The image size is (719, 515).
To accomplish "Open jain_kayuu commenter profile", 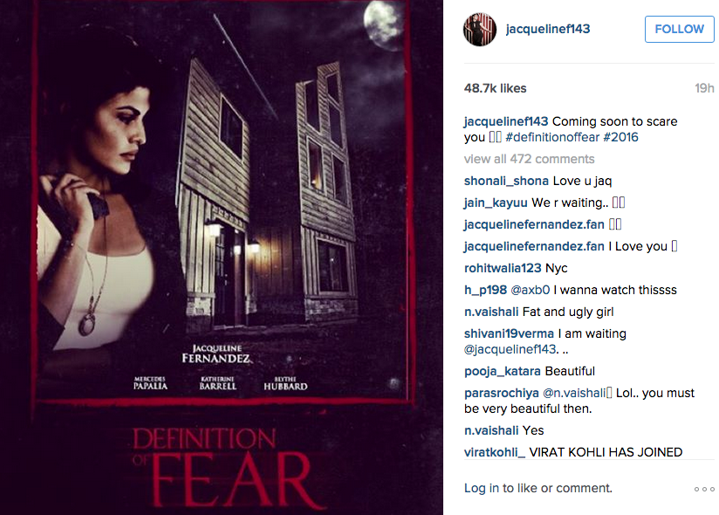I will click(496, 203).
